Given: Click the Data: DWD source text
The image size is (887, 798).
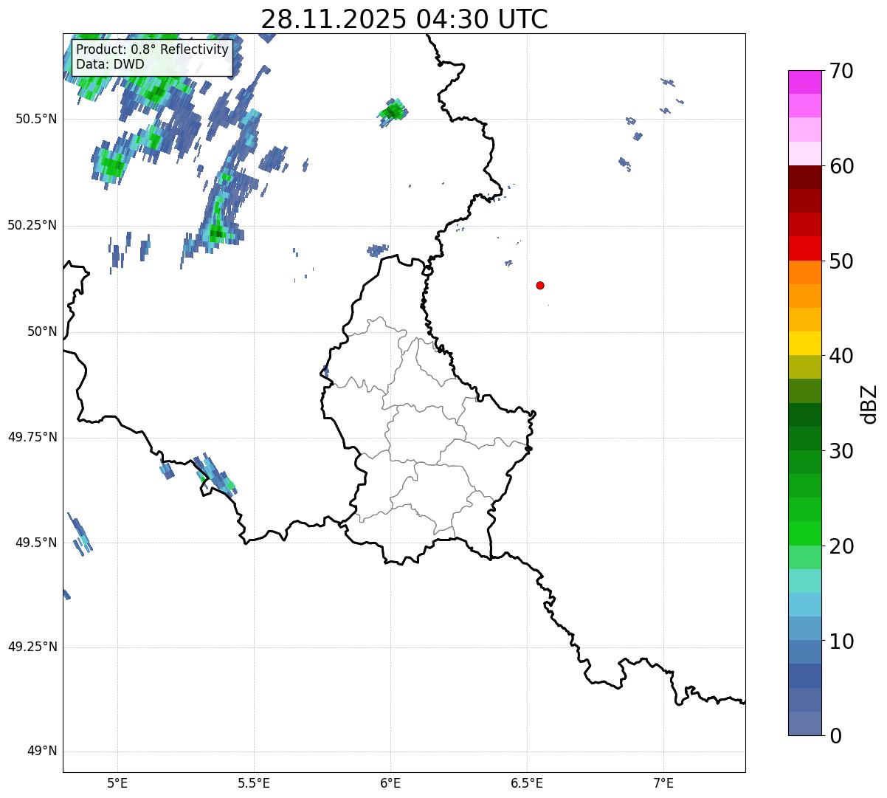Looking at the screenshot, I should (110, 65).
